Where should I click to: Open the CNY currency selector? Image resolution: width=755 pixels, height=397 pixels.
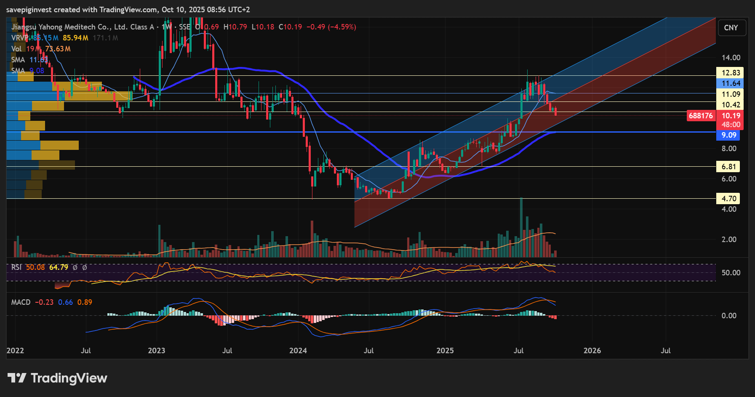coord(731,28)
